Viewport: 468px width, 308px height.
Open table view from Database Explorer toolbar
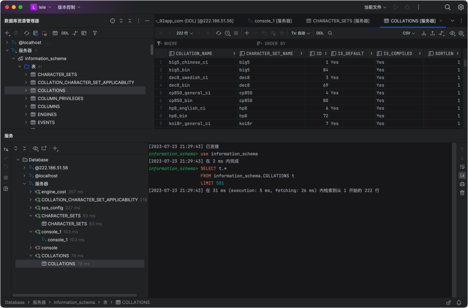tap(55, 33)
